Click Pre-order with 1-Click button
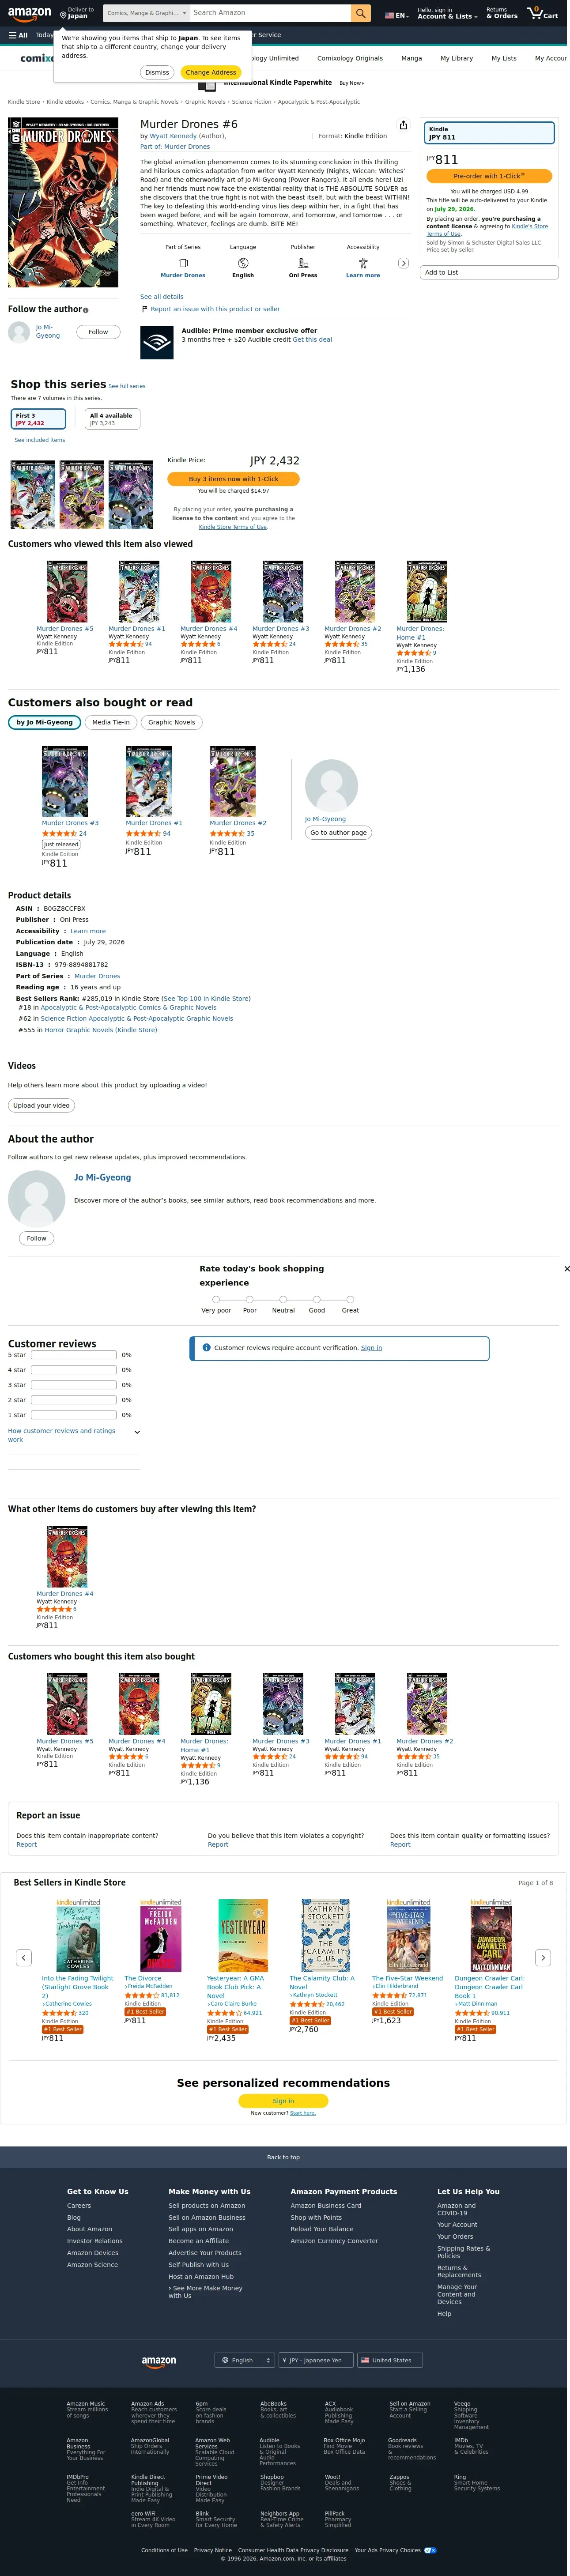This screenshot has height=2576, width=570. coord(489,176)
